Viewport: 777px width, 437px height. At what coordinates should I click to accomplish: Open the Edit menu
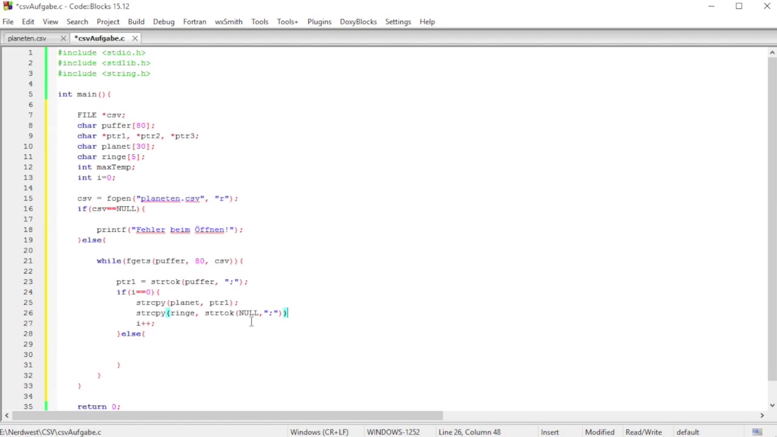pyautogui.click(x=28, y=22)
